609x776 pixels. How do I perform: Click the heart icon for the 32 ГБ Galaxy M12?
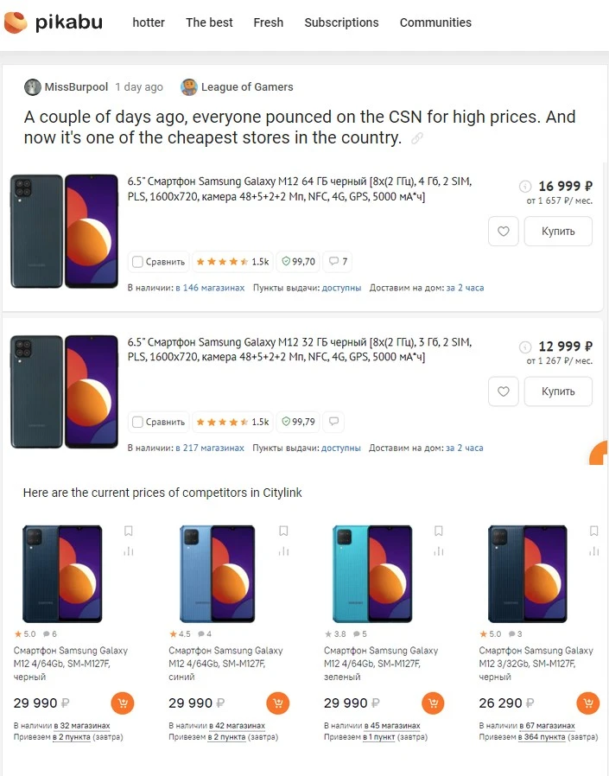point(503,391)
